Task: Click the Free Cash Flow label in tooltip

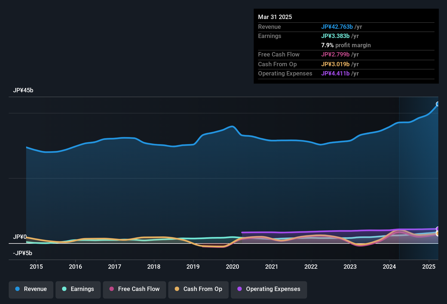Action: coord(279,54)
